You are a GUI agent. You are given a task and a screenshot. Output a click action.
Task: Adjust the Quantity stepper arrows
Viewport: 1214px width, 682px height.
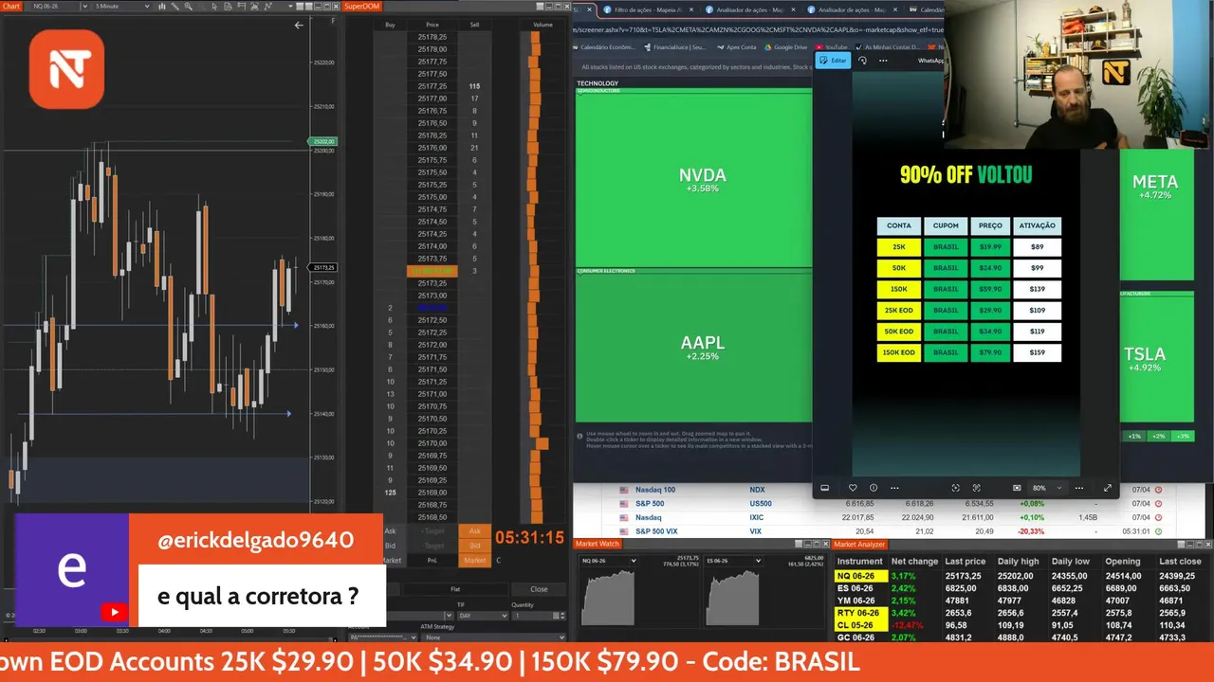(x=562, y=616)
